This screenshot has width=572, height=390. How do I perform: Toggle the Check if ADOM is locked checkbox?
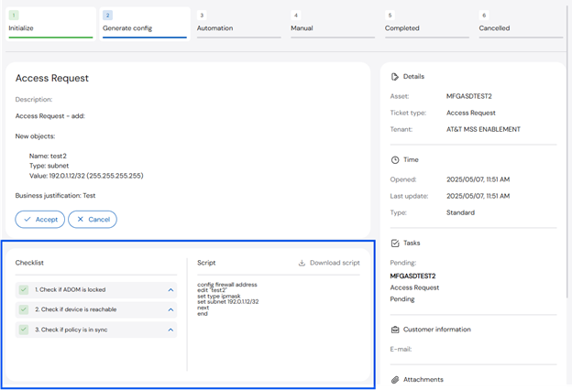tap(24, 290)
